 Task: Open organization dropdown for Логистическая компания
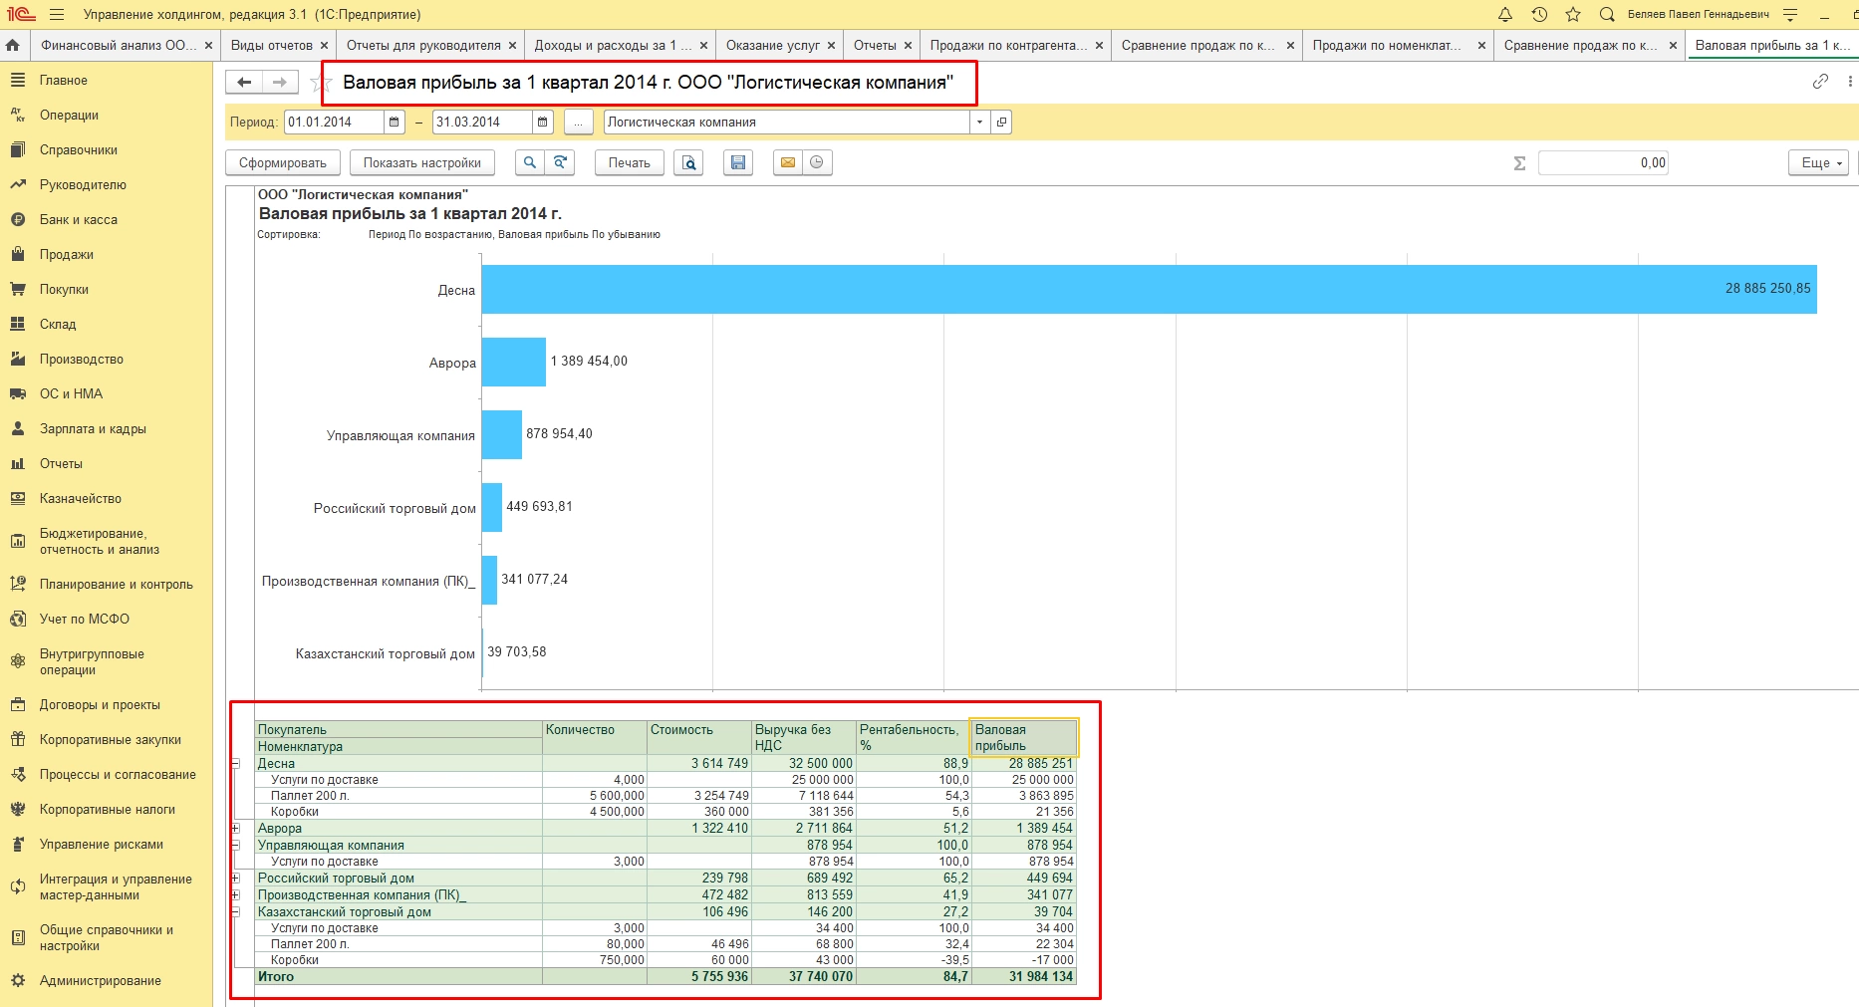[979, 122]
